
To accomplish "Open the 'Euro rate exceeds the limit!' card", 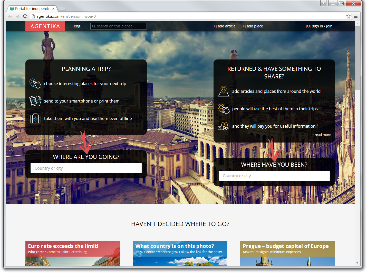I will (x=73, y=253).
